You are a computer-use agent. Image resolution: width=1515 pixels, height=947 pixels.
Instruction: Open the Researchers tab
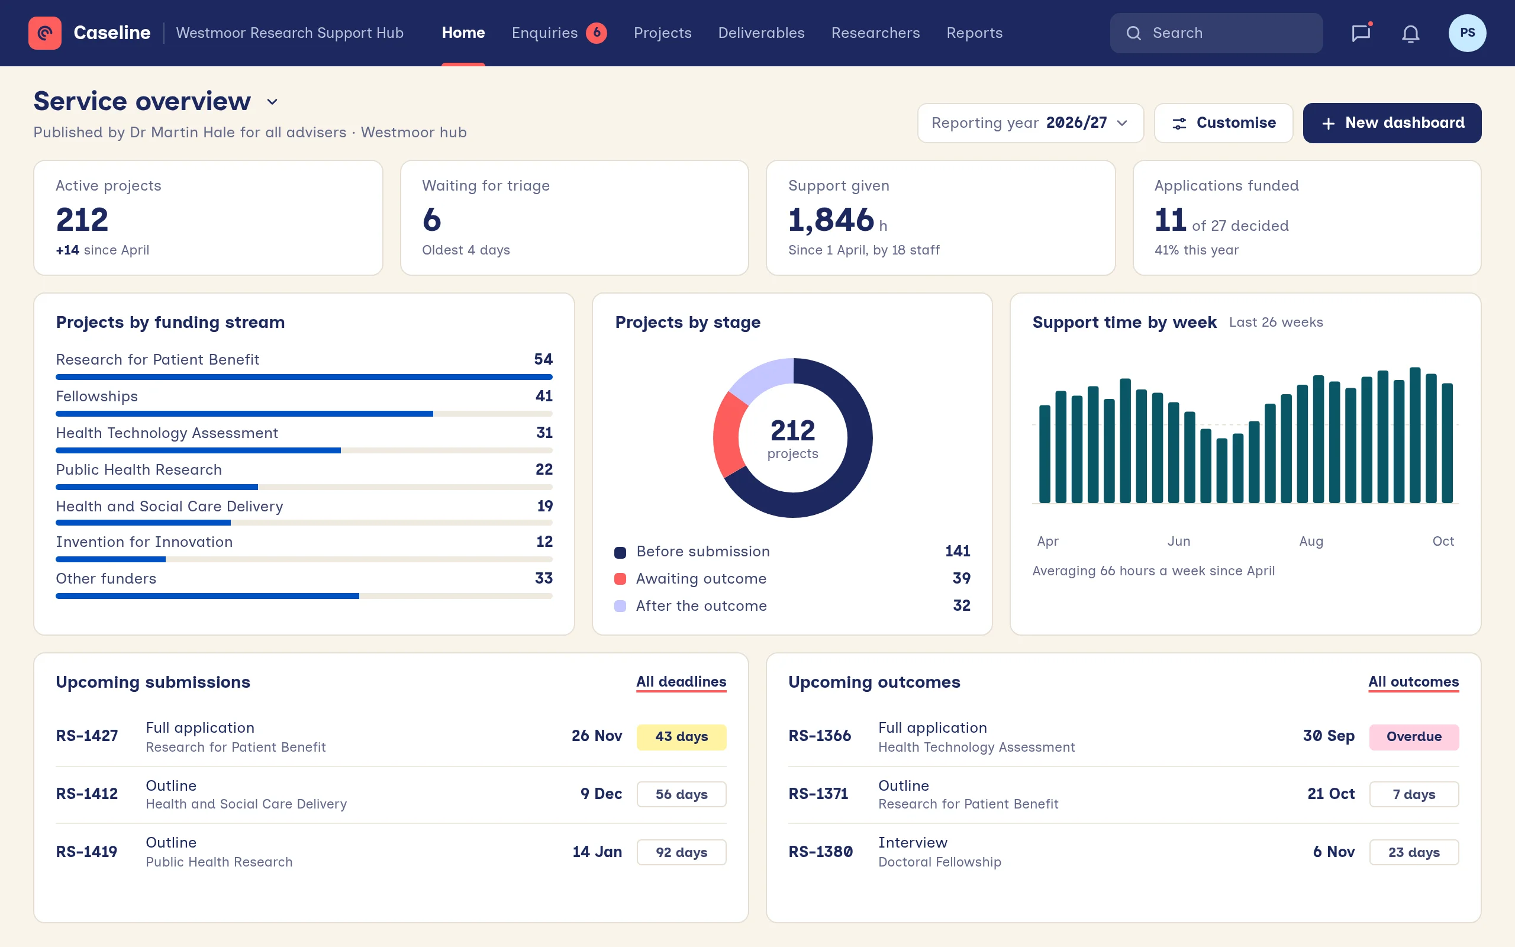875,33
